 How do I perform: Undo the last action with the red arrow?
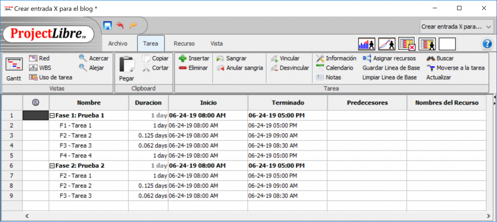(x=120, y=25)
